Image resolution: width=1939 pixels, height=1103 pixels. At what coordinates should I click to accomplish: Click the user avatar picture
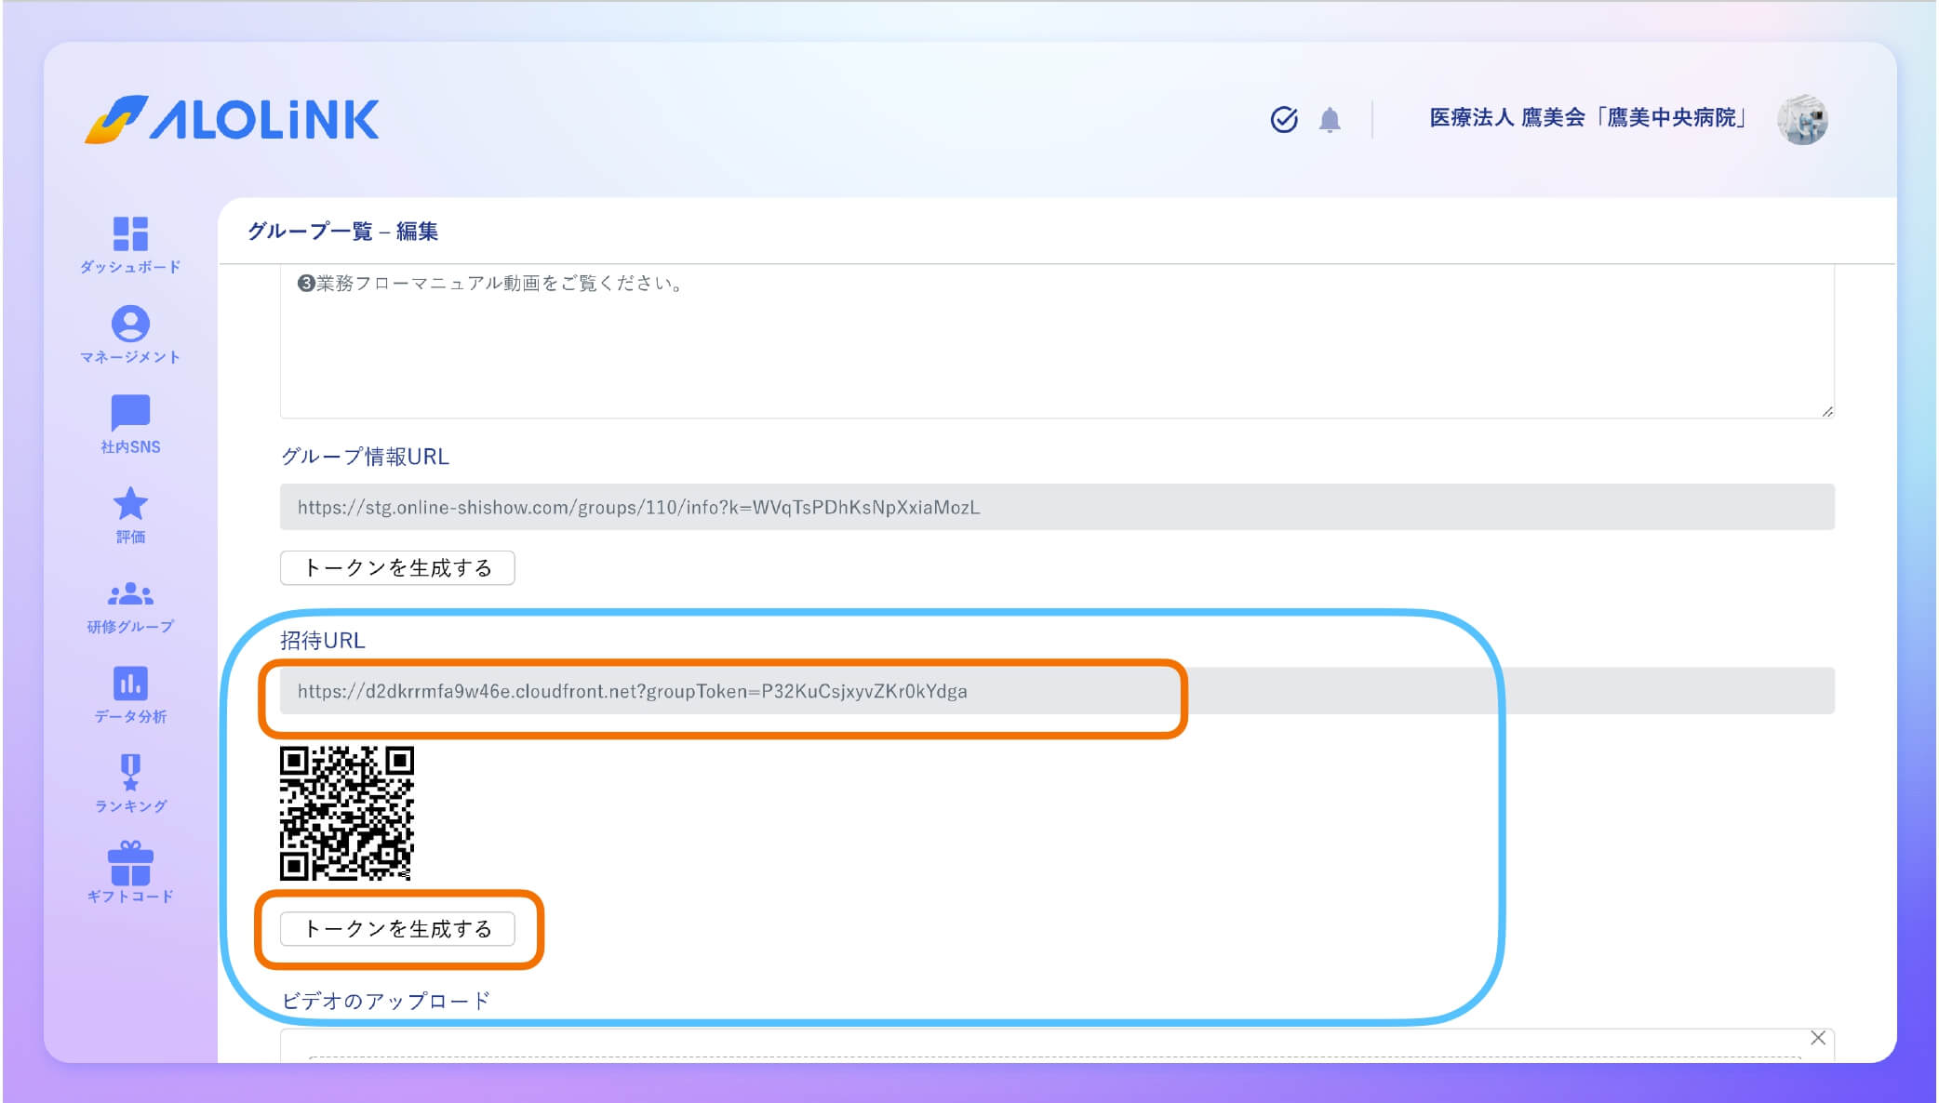(1802, 119)
